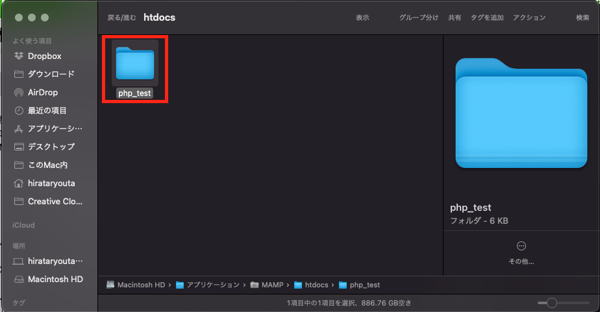Viewport: 600px width, 312px height.
Task: Open the アクション action menu
Action: [529, 18]
